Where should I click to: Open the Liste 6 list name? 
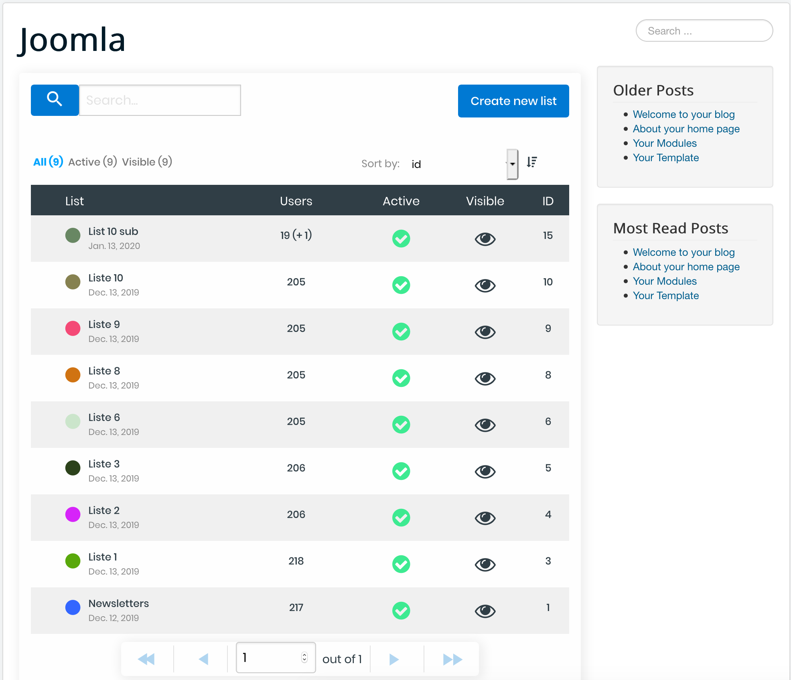point(104,417)
